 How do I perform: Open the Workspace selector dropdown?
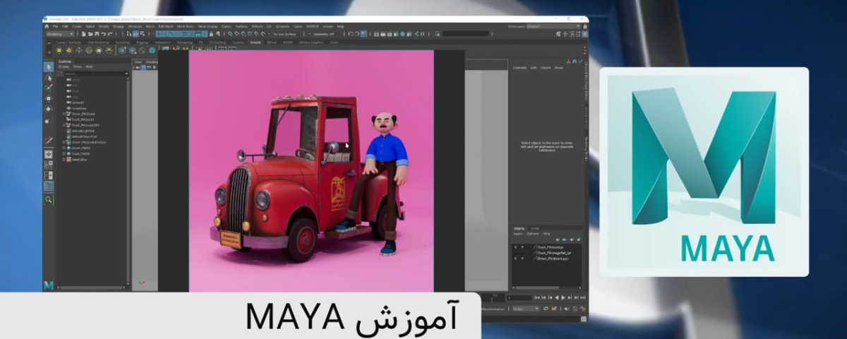(553, 26)
